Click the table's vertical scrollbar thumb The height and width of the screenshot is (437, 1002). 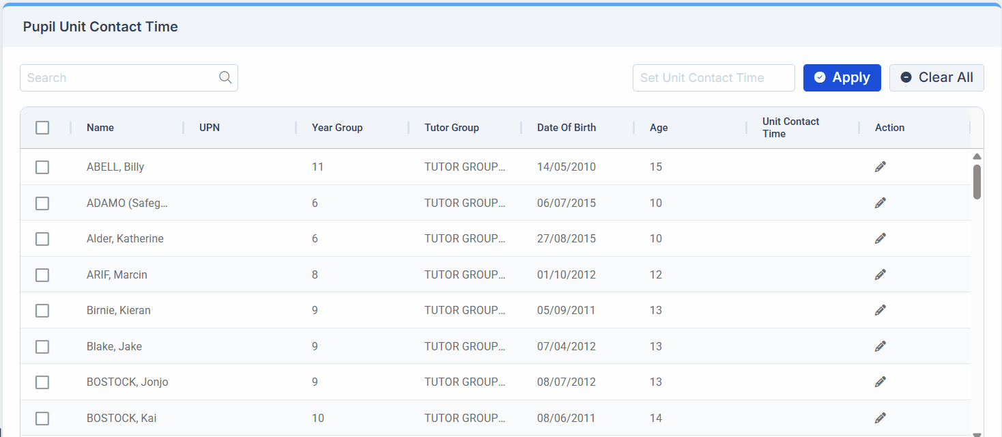pos(977,182)
